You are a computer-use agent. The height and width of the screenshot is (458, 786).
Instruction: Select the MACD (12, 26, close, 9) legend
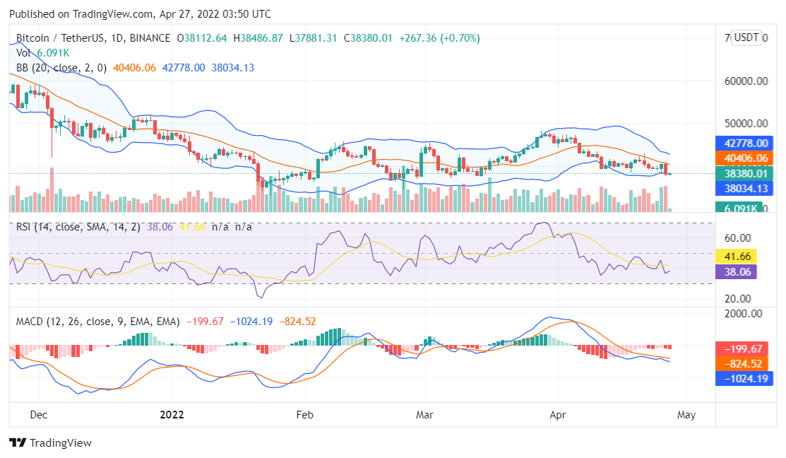click(97, 322)
